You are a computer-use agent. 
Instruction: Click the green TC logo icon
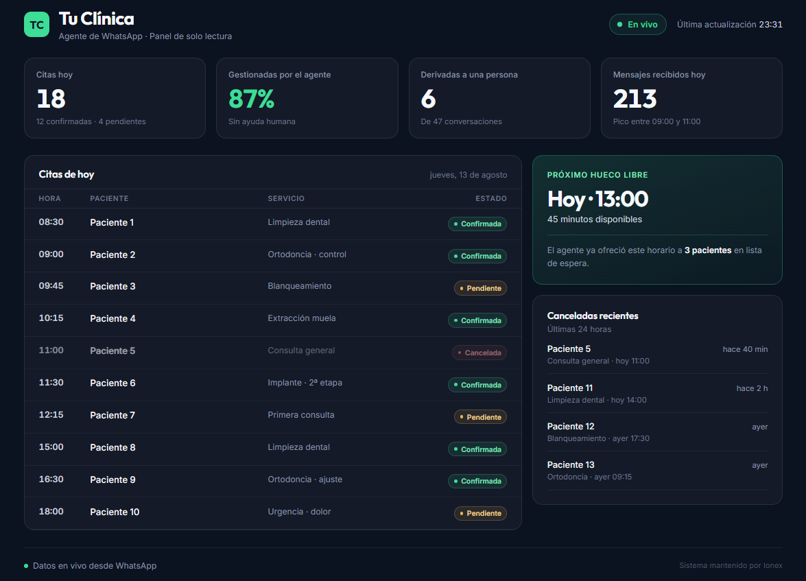click(36, 25)
